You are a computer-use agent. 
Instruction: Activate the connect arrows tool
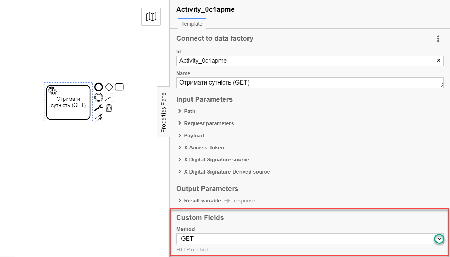click(99, 118)
